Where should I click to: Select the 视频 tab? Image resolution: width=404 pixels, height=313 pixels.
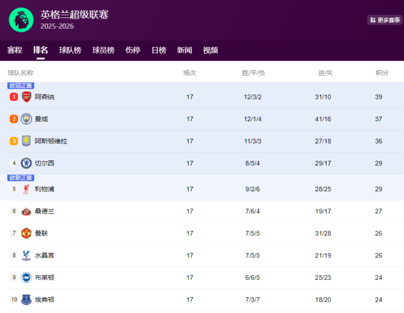coord(210,50)
